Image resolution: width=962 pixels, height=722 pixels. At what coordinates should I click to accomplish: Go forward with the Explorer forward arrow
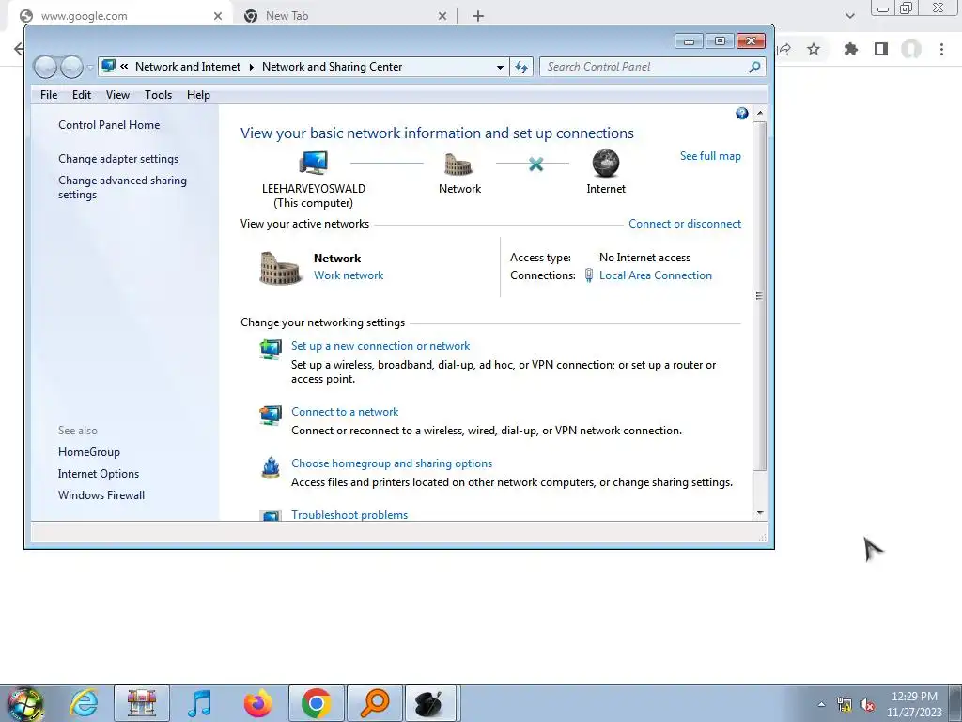(71, 67)
